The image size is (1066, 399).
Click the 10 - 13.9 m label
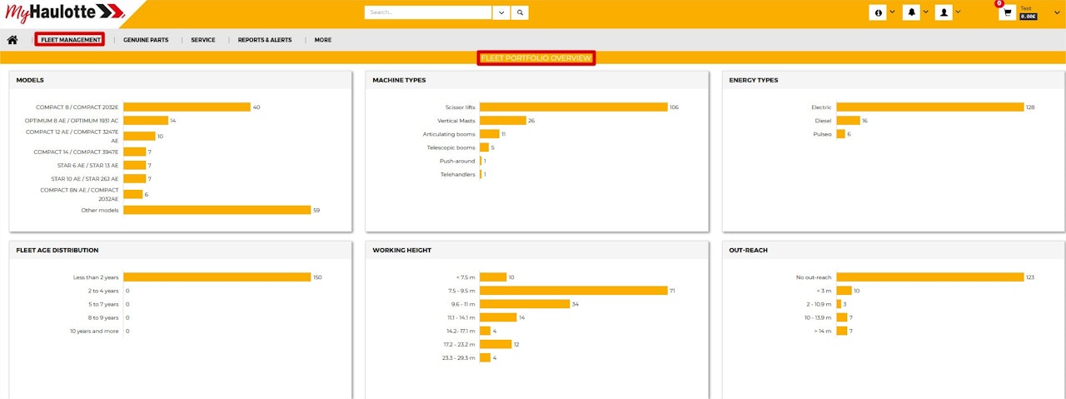819,317
